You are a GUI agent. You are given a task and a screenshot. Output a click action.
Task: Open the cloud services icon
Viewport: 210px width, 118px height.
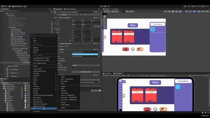(x=10, y=6)
